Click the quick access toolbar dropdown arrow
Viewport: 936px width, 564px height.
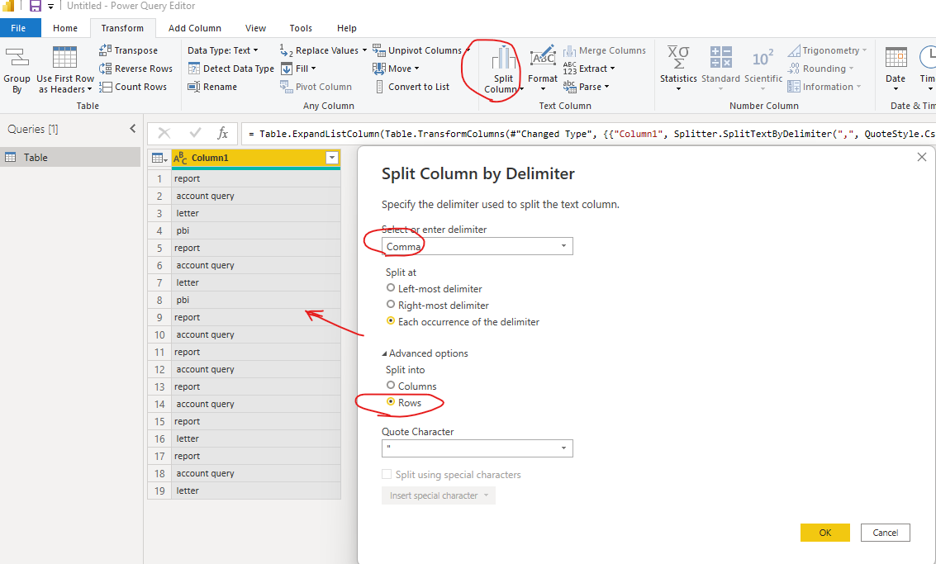50,7
